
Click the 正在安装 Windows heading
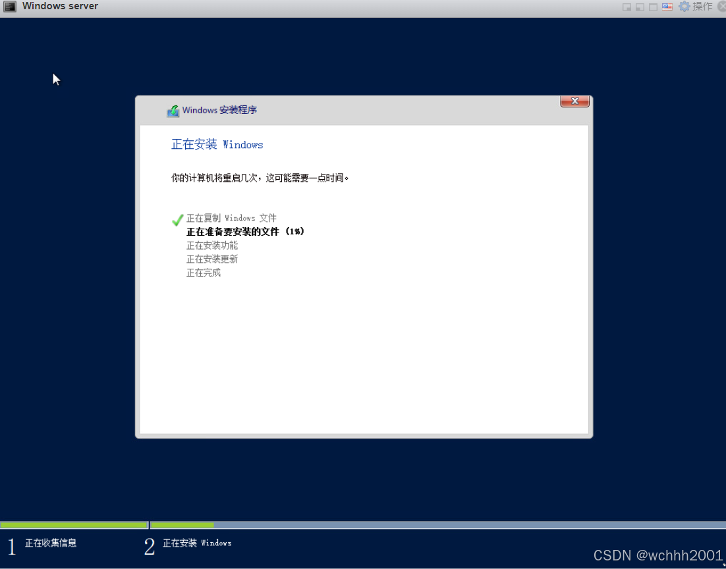pos(217,144)
